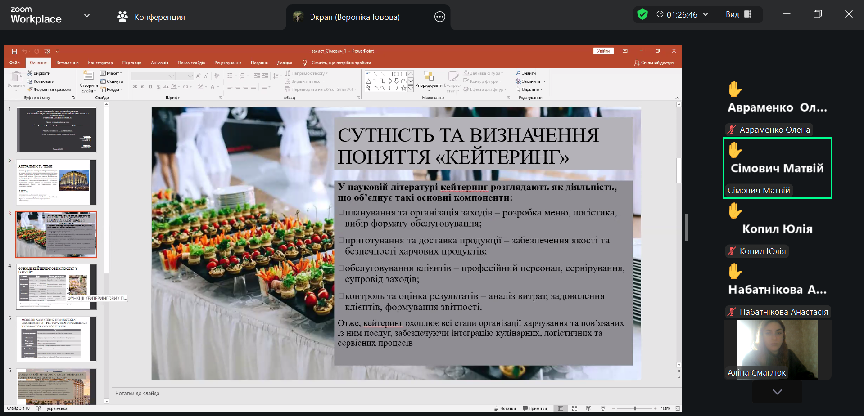This screenshot has width=864, height=416.
Task: Click the green encryption shield icon
Action: [x=642, y=14]
